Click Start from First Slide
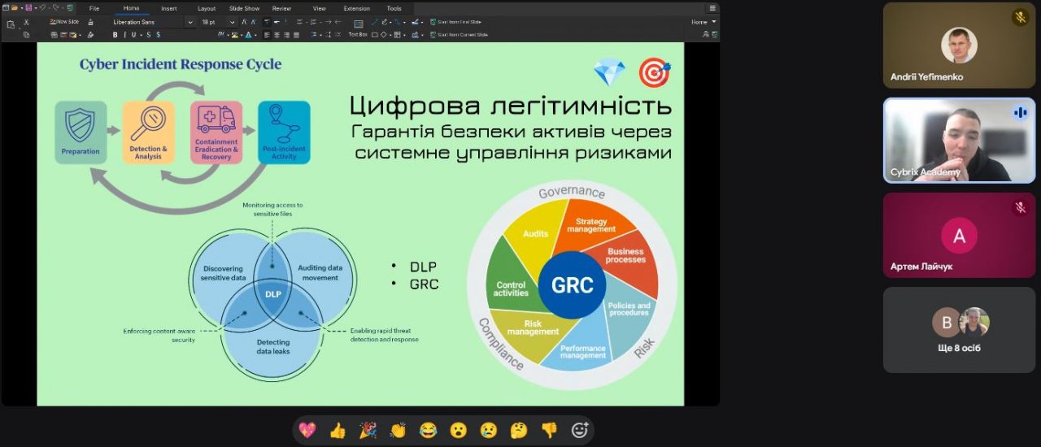 460,22
